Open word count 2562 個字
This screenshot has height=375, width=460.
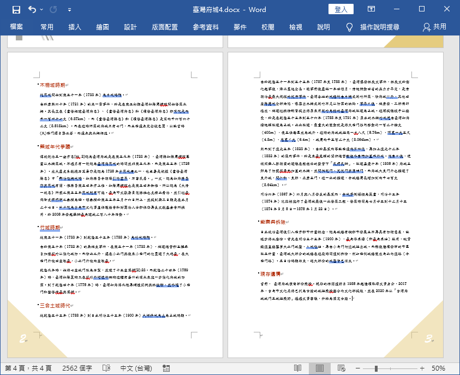77,368
